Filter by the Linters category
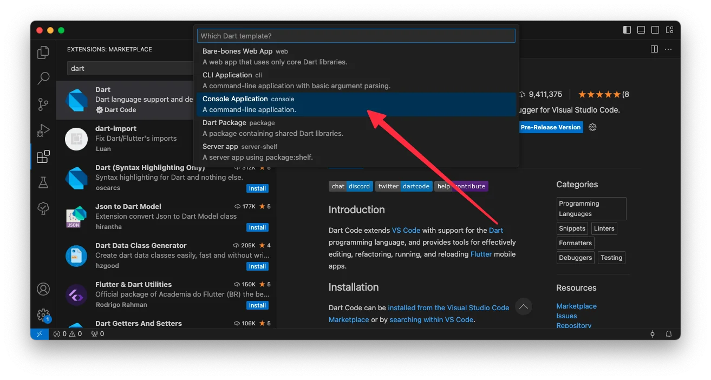 click(x=604, y=228)
